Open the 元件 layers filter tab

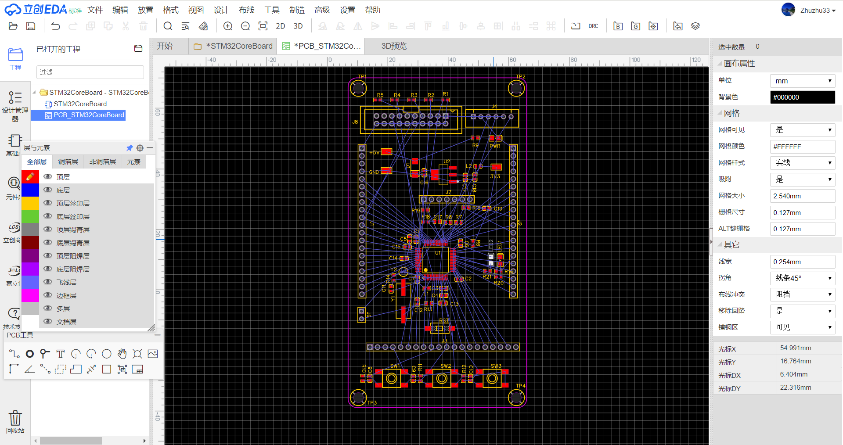pos(134,161)
